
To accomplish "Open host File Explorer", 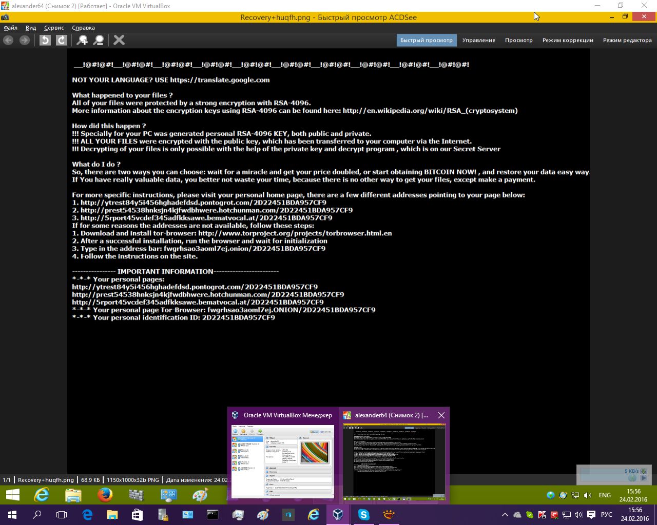I will (x=112, y=515).
